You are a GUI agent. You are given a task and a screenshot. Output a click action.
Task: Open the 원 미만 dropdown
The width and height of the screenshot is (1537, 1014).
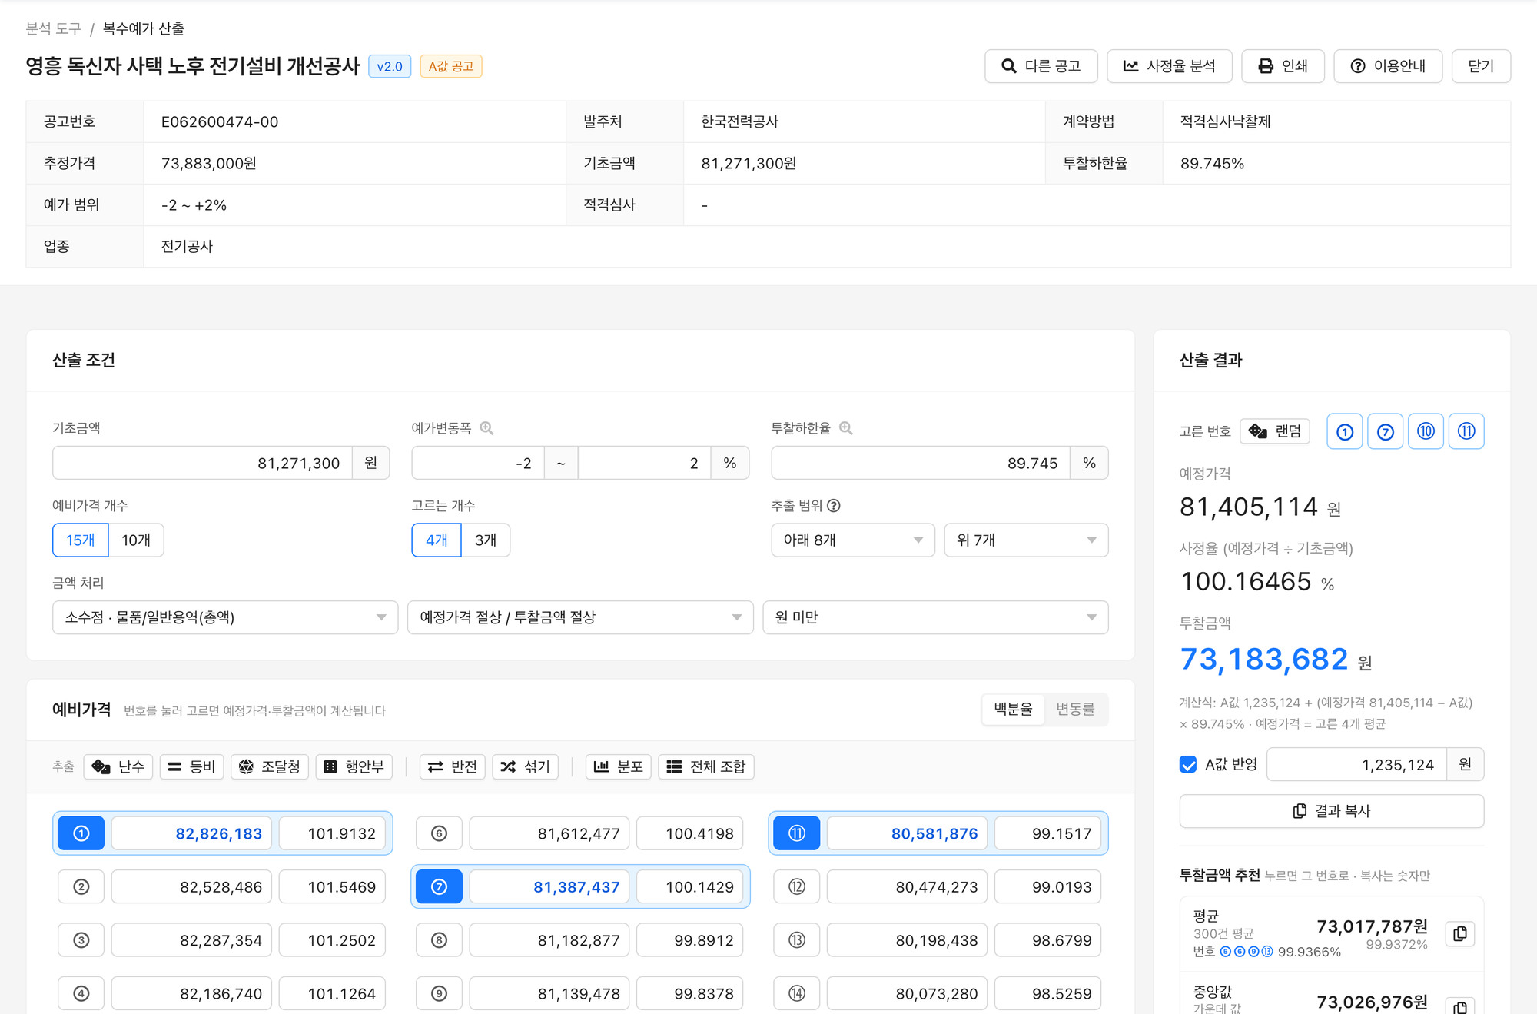[935, 617]
